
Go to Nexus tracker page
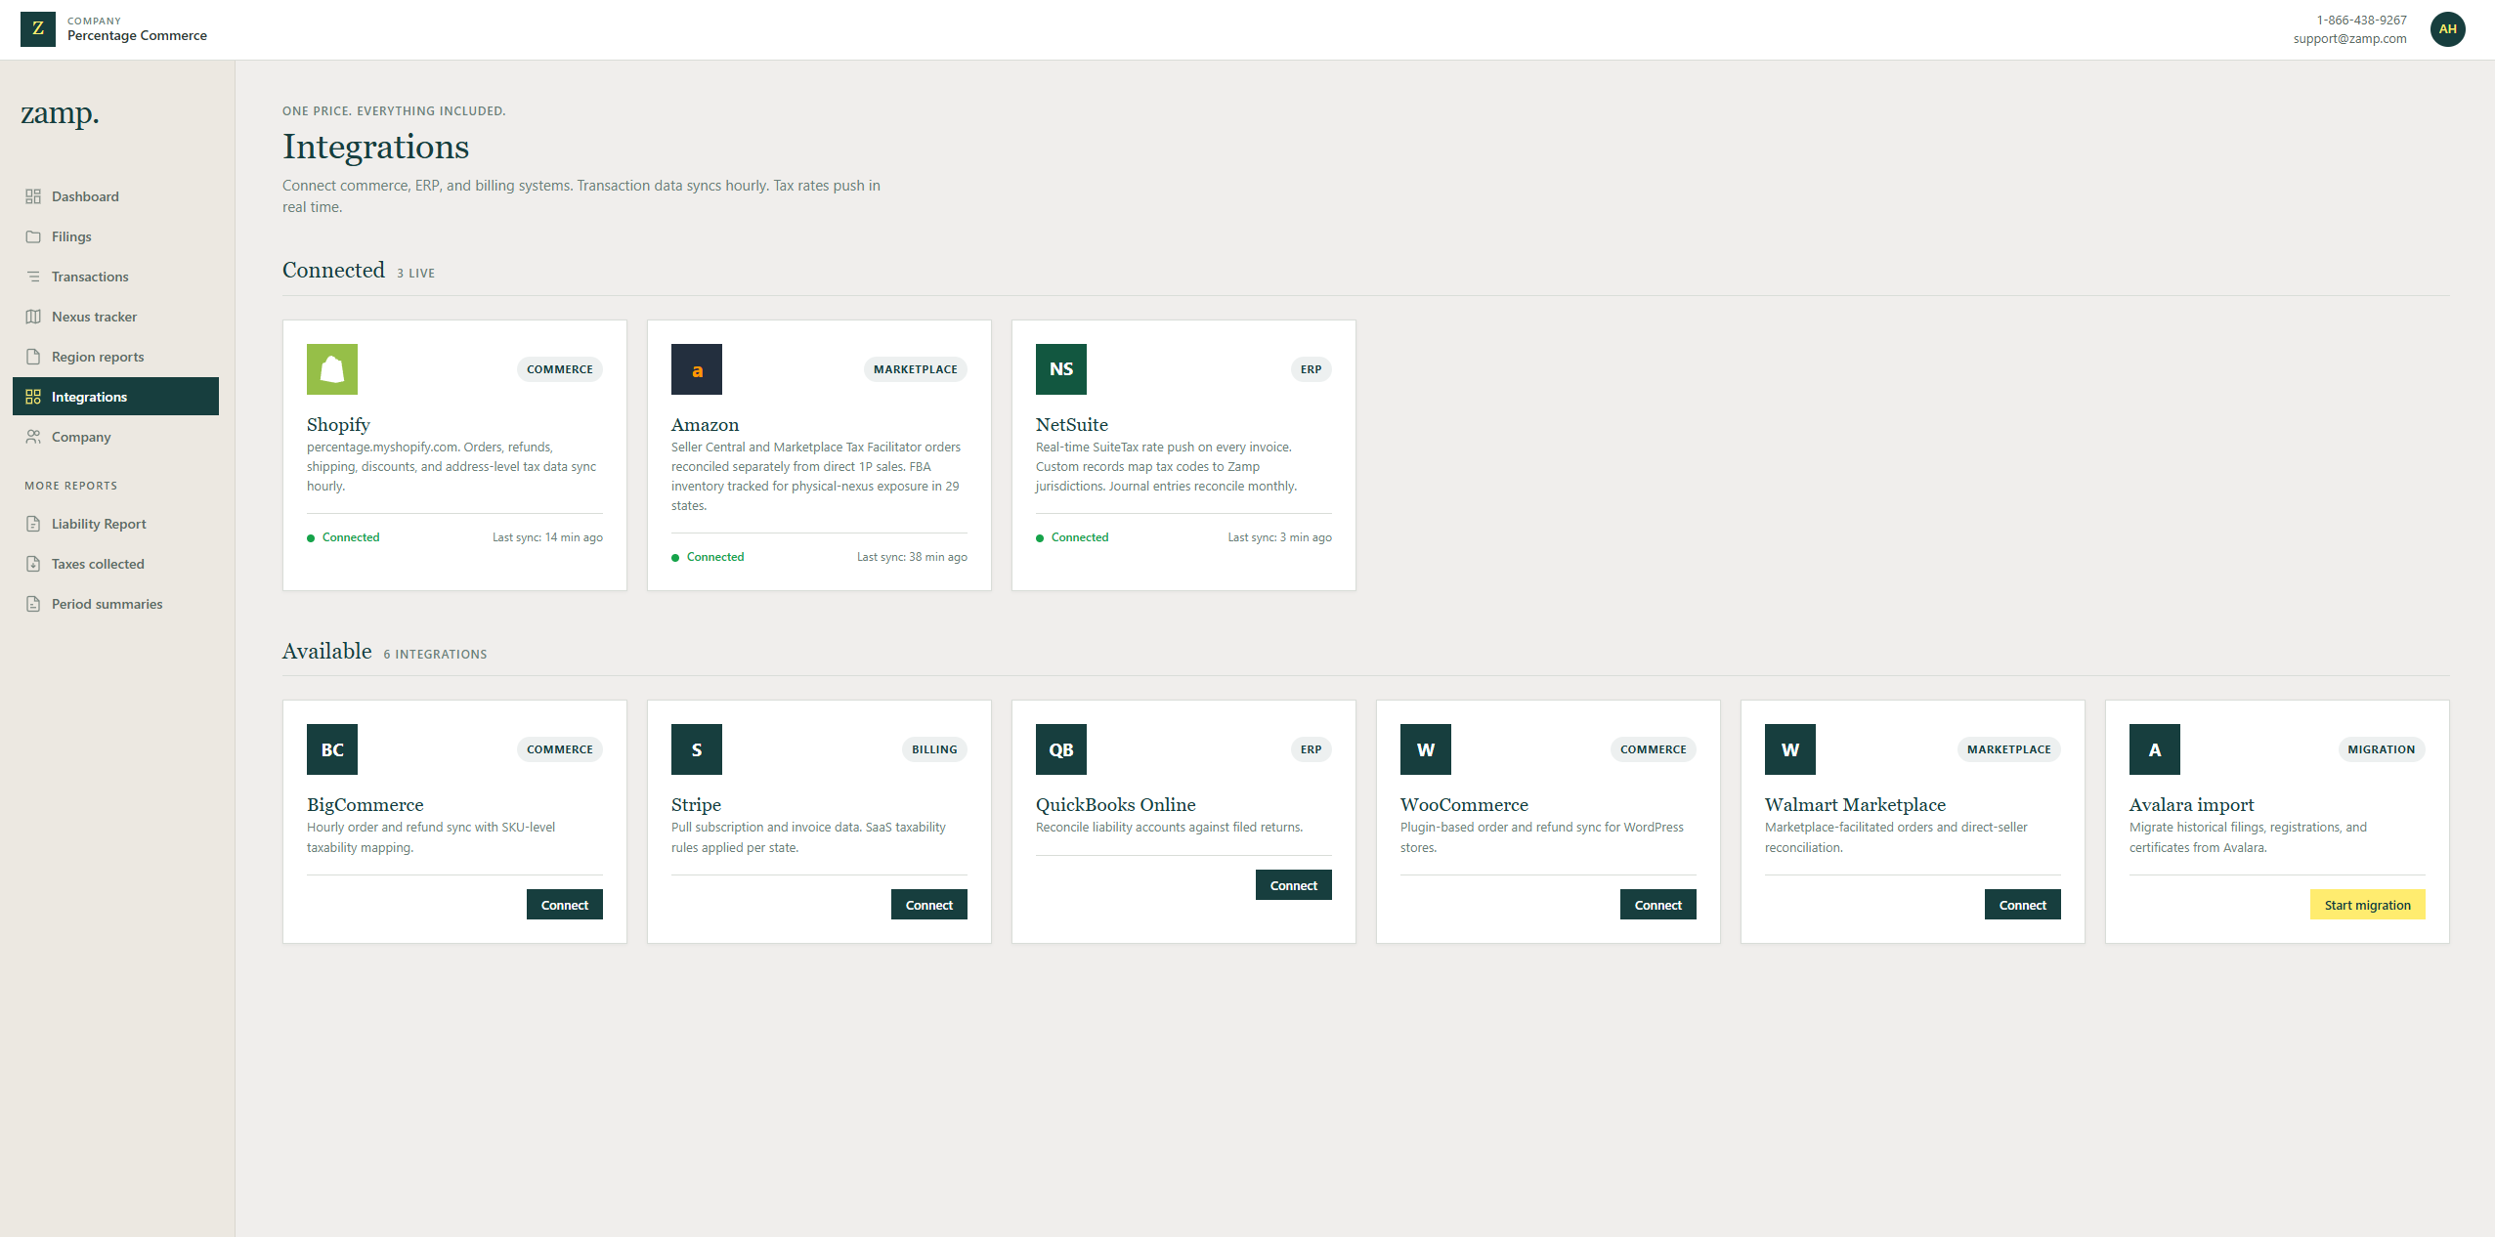[x=94, y=317]
